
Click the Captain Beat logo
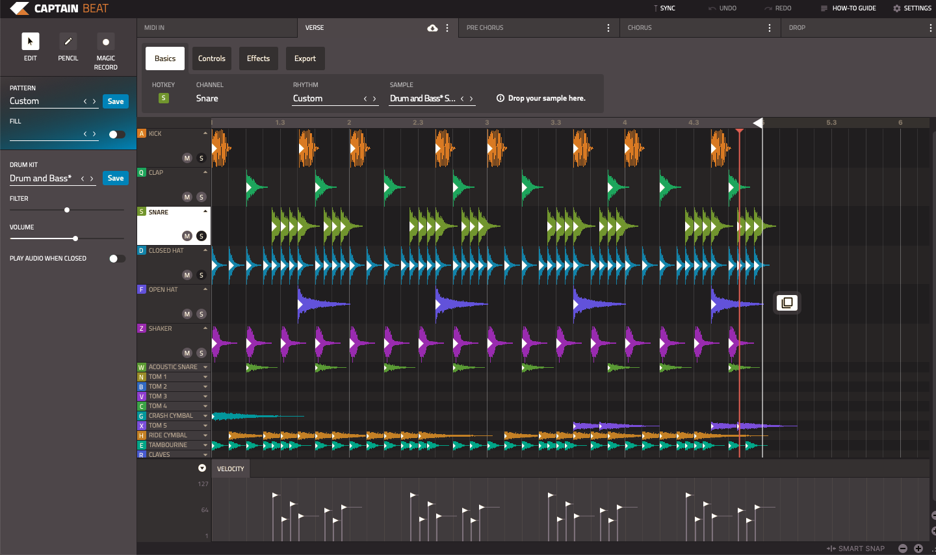(x=59, y=8)
